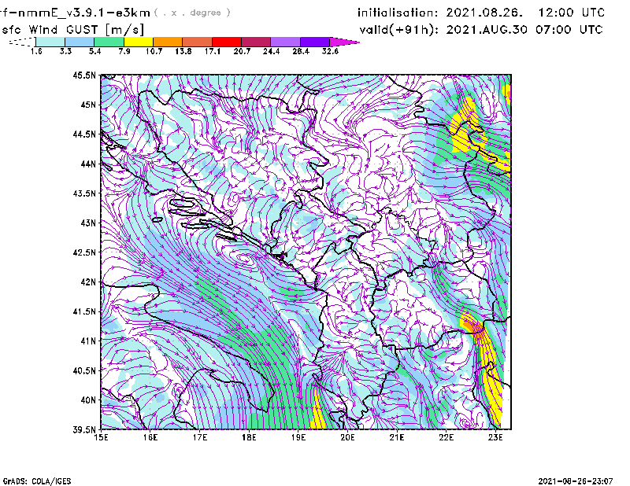Click the 22E longitude label

click(x=447, y=437)
